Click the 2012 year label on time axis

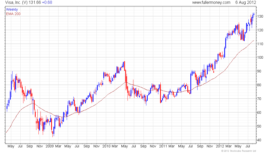pos(220,146)
